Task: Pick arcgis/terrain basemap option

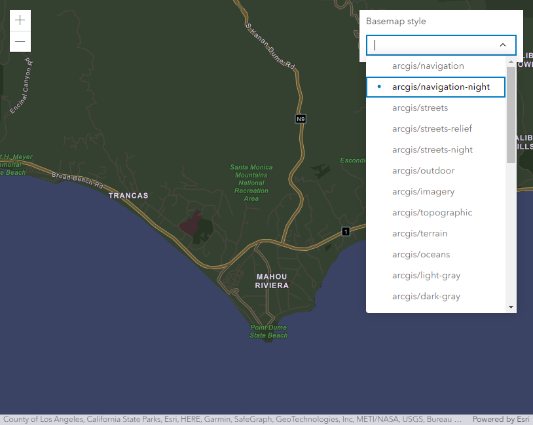Action: [421, 234]
